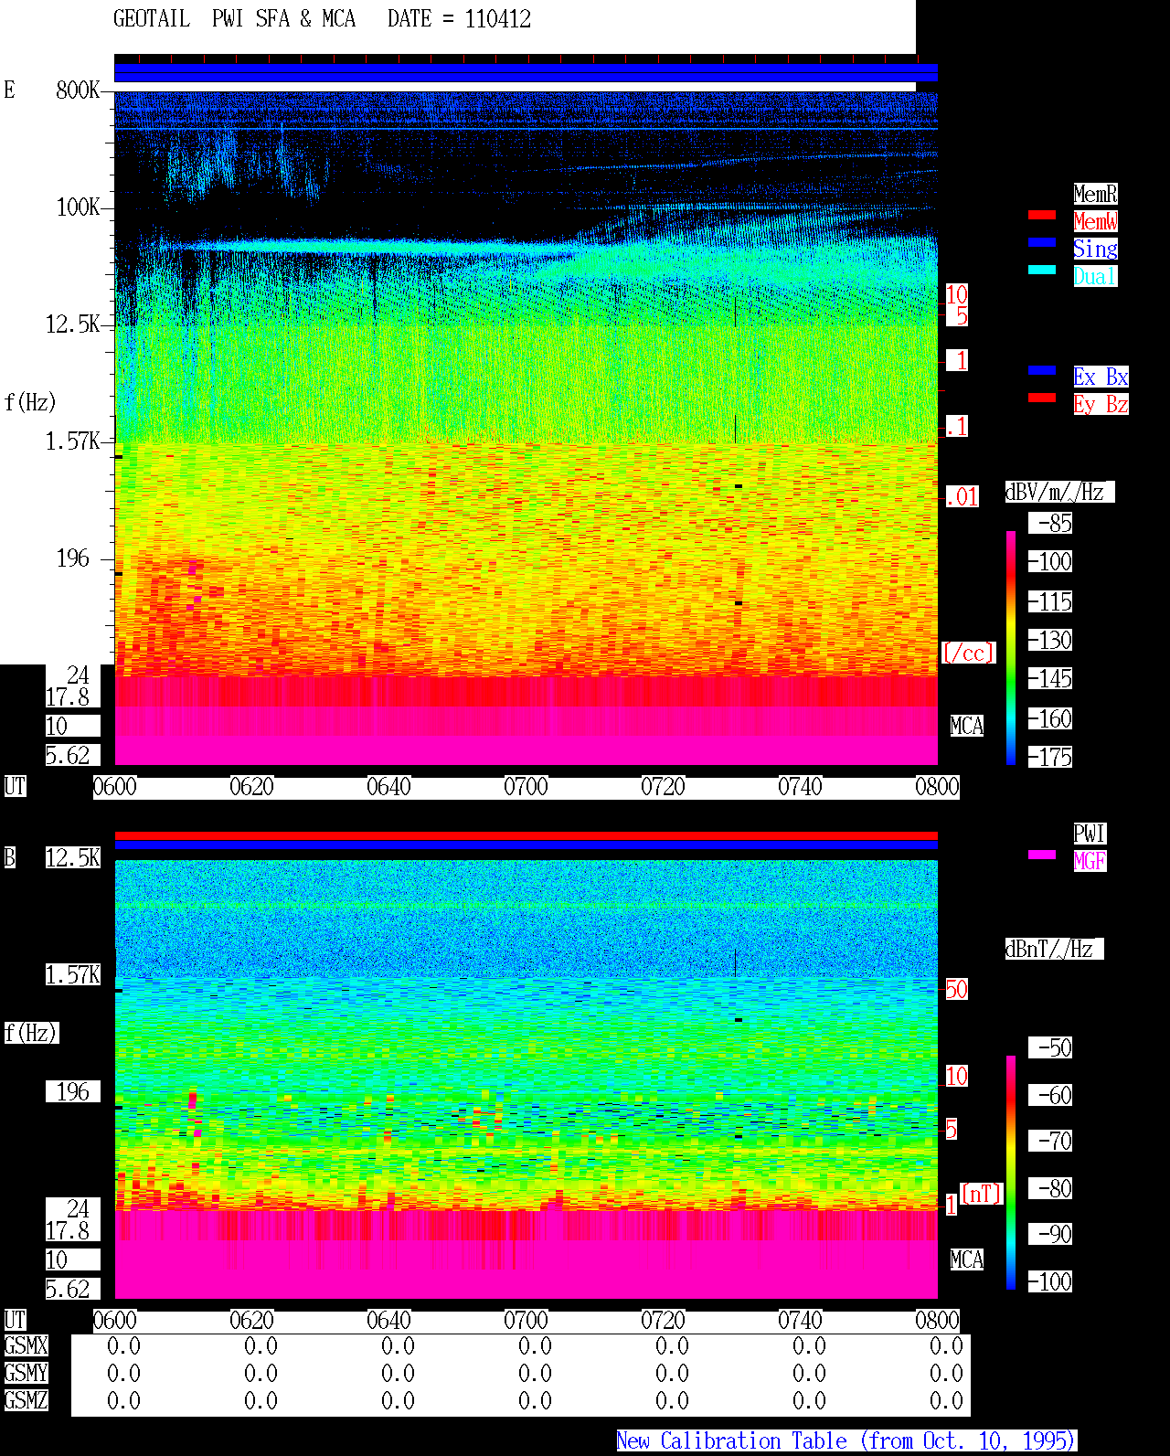Click 'MCA' label beside the E panel

pos(967,727)
